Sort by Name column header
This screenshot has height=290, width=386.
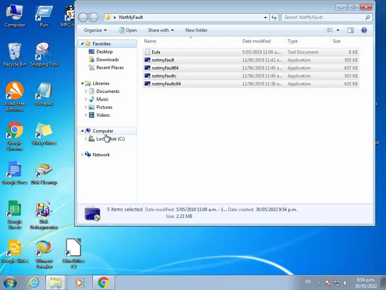[x=191, y=41]
